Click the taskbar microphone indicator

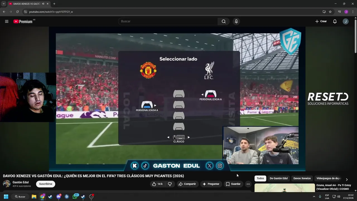(x=320, y=197)
